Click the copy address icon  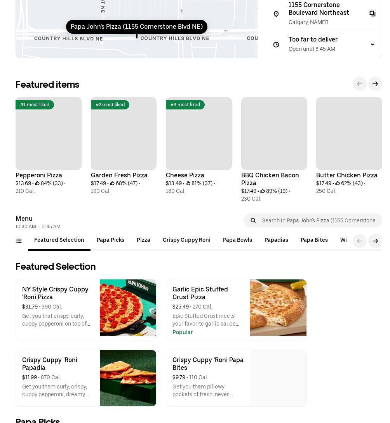click(372, 14)
